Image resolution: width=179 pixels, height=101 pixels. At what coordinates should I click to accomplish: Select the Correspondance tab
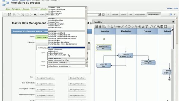pos(154,15)
